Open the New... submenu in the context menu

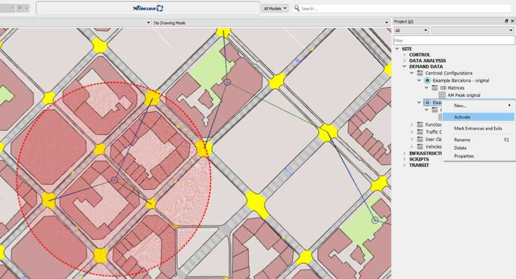[479, 105]
